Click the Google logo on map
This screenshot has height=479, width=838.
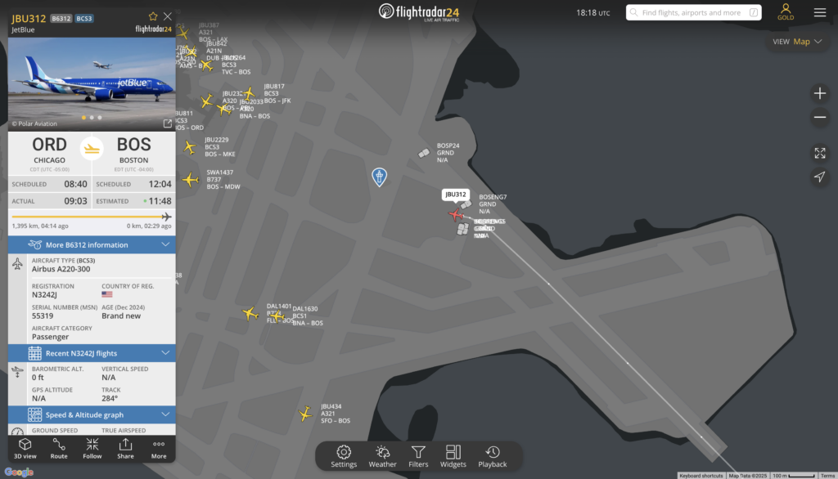20,472
